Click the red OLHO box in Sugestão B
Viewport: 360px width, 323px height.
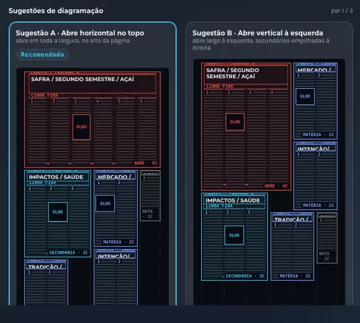[x=235, y=122]
